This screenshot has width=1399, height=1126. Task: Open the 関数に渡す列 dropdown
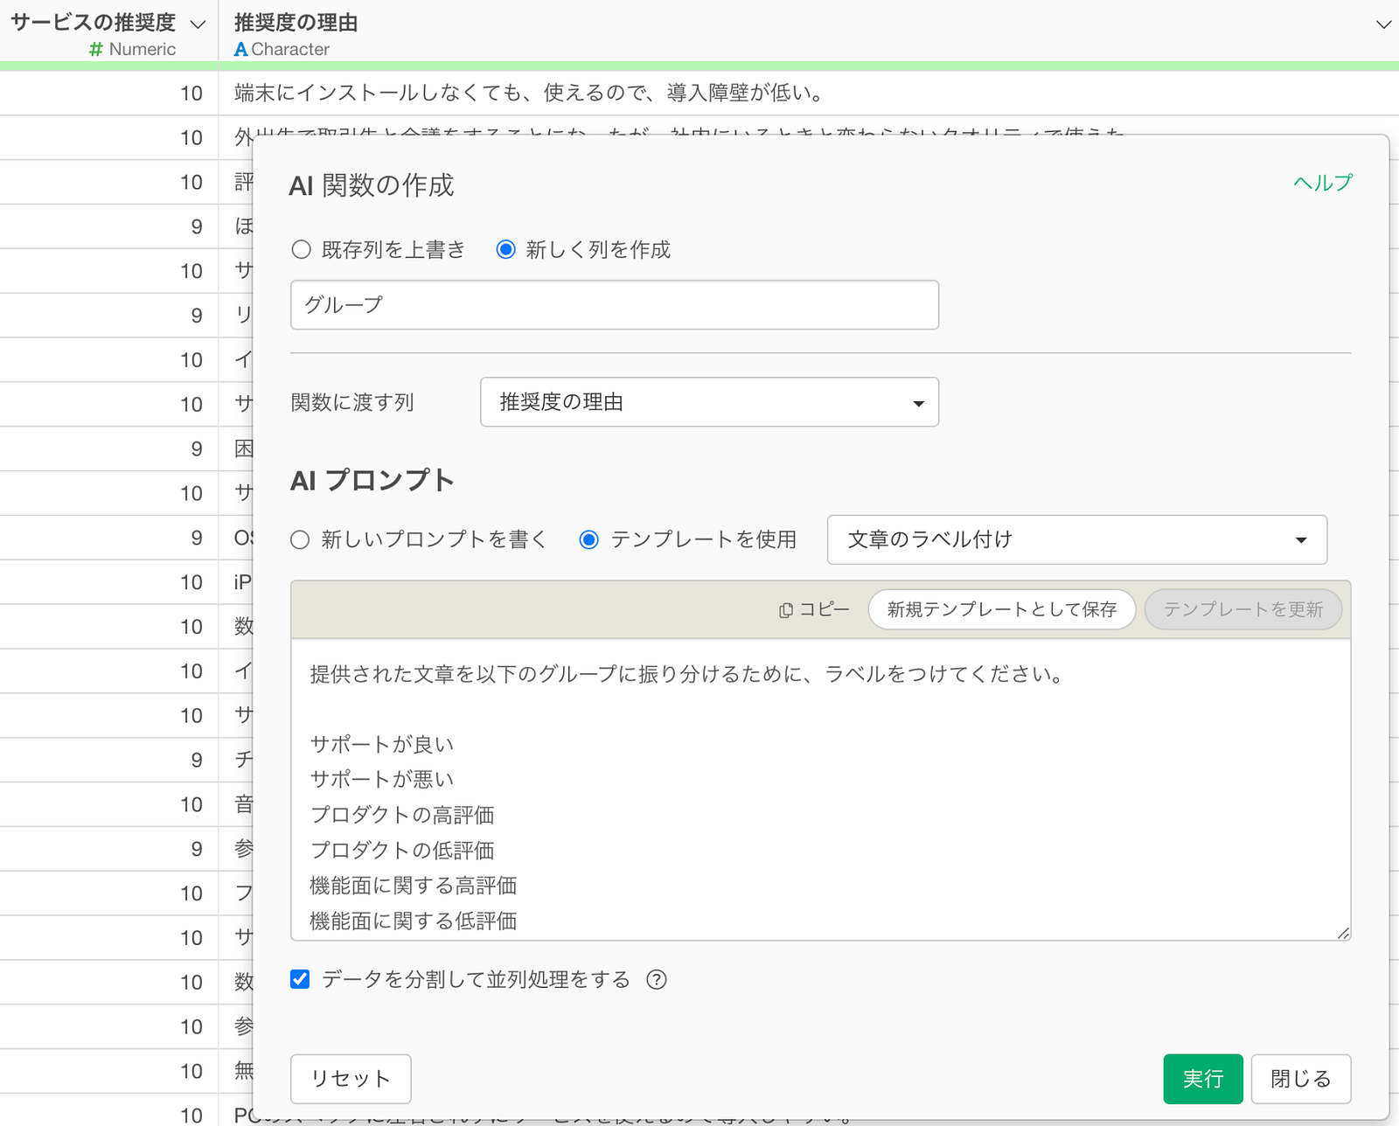point(709,402)
